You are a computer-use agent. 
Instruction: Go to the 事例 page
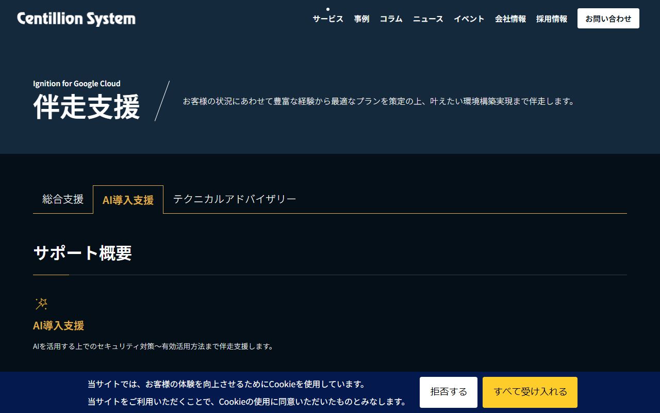pyautogui.click(x=361, y=19)
